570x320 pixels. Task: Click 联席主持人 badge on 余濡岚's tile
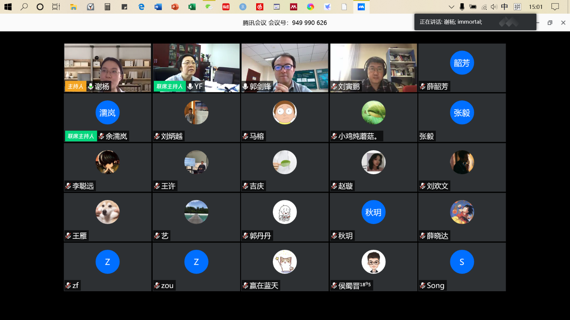[x=81, y=136]
